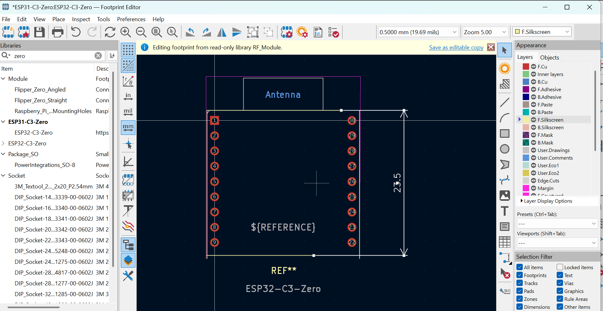Open the Place menu
Screen dimensions: 603x311
(x=59, y=19)
